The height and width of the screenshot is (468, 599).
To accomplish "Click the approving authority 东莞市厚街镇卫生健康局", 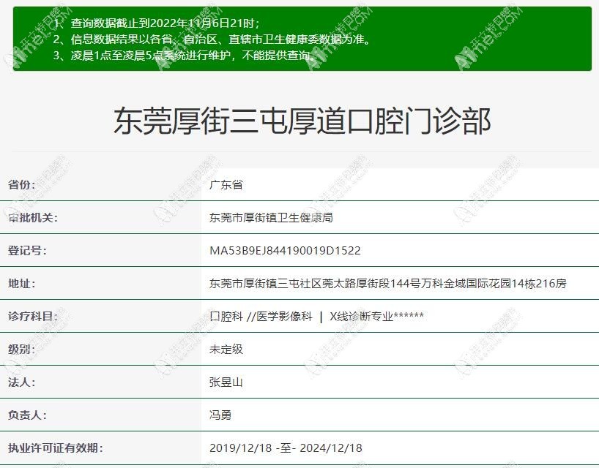I will 271,218.
